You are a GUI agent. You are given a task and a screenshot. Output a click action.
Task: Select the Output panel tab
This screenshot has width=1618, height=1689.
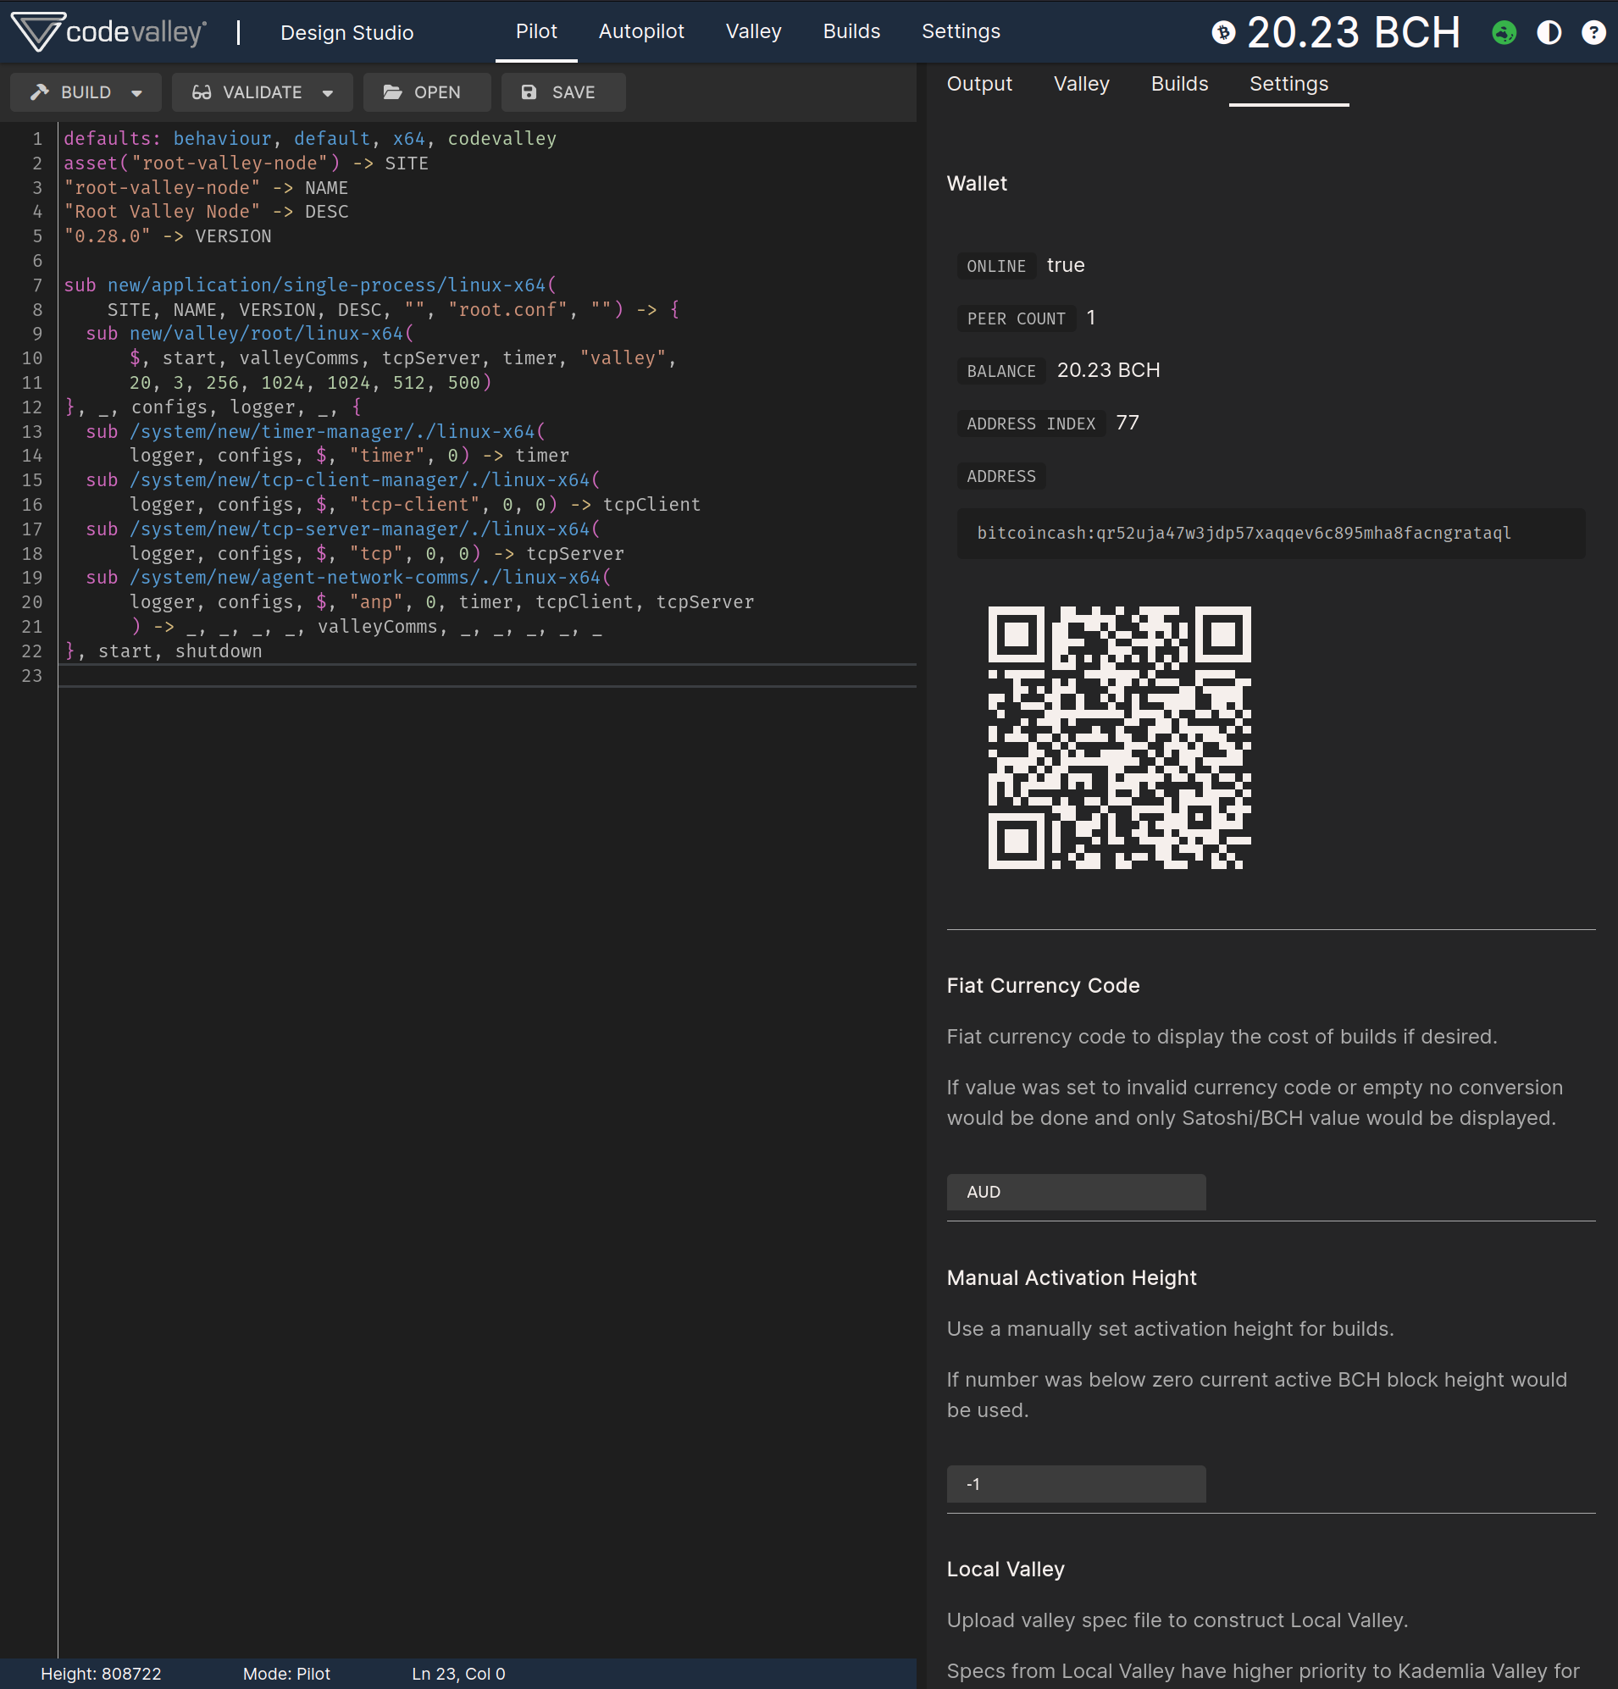[x=979, y=84]
